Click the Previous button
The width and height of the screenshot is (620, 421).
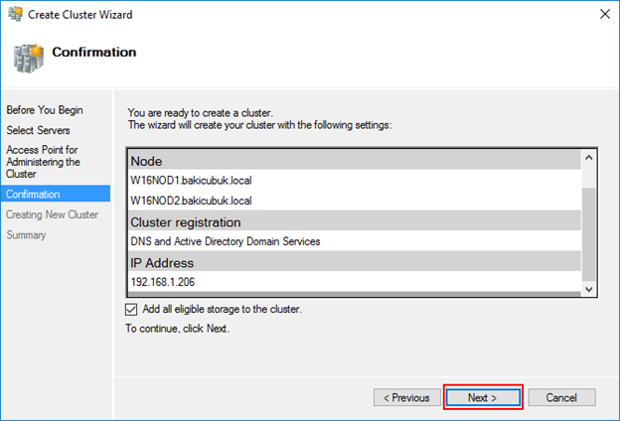coord(407,397)
